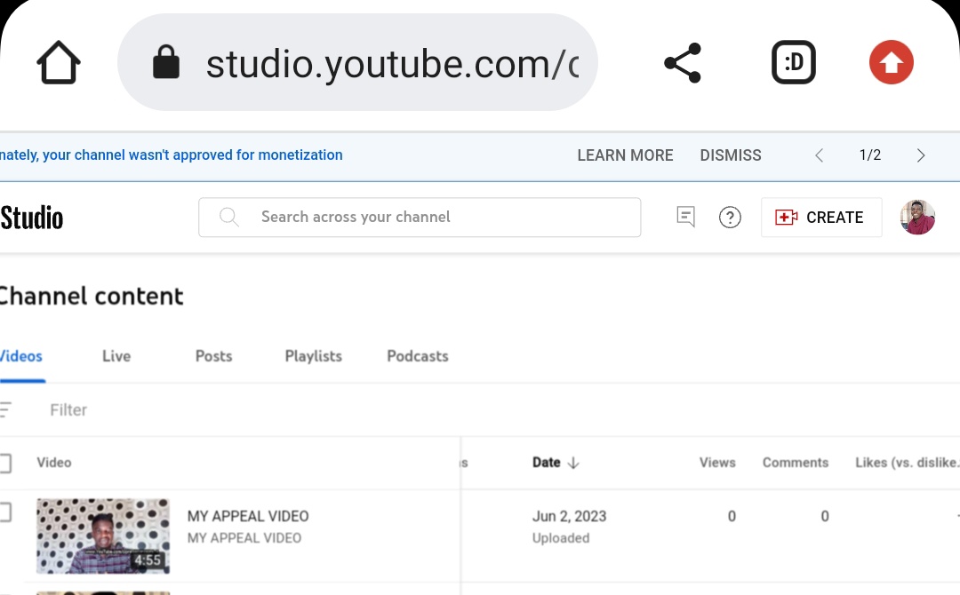Select the MY APPEAL VIDEO row checkbox
Screen dimensions: 960x595
click(x=5, y=512)
